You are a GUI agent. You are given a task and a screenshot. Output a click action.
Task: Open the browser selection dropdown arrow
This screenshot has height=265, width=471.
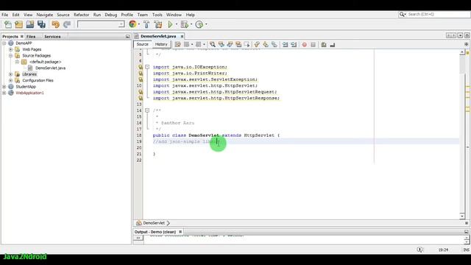139,24
